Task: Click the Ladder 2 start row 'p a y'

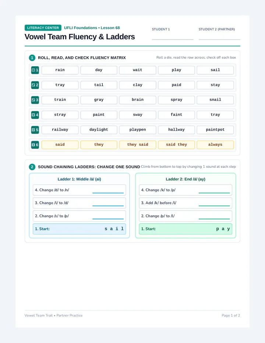Action: [185, 229]
